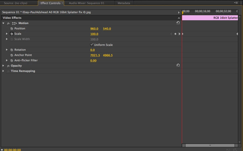Image resolution: width=243 pixels, height=151 pixels.
Task: Edit the Anchor Point Y value 4966.5
Action: click(x=108, y=55)
